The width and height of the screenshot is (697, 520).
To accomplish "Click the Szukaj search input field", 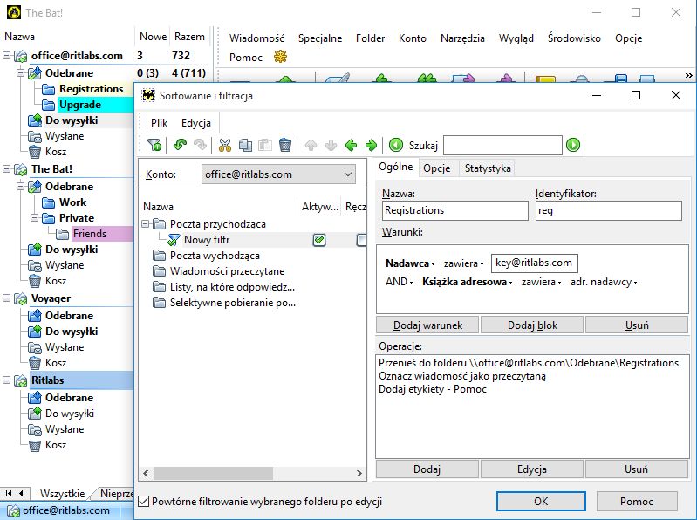I will [502, 145].
